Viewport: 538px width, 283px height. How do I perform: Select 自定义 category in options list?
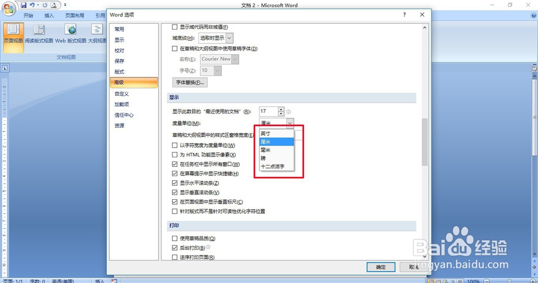click(x=134, y=93)
